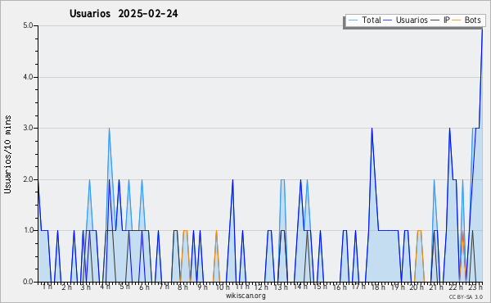This screenshot has width=491, height=303.
Task: Click the '8 h' x-axis label
Action: 182,287
